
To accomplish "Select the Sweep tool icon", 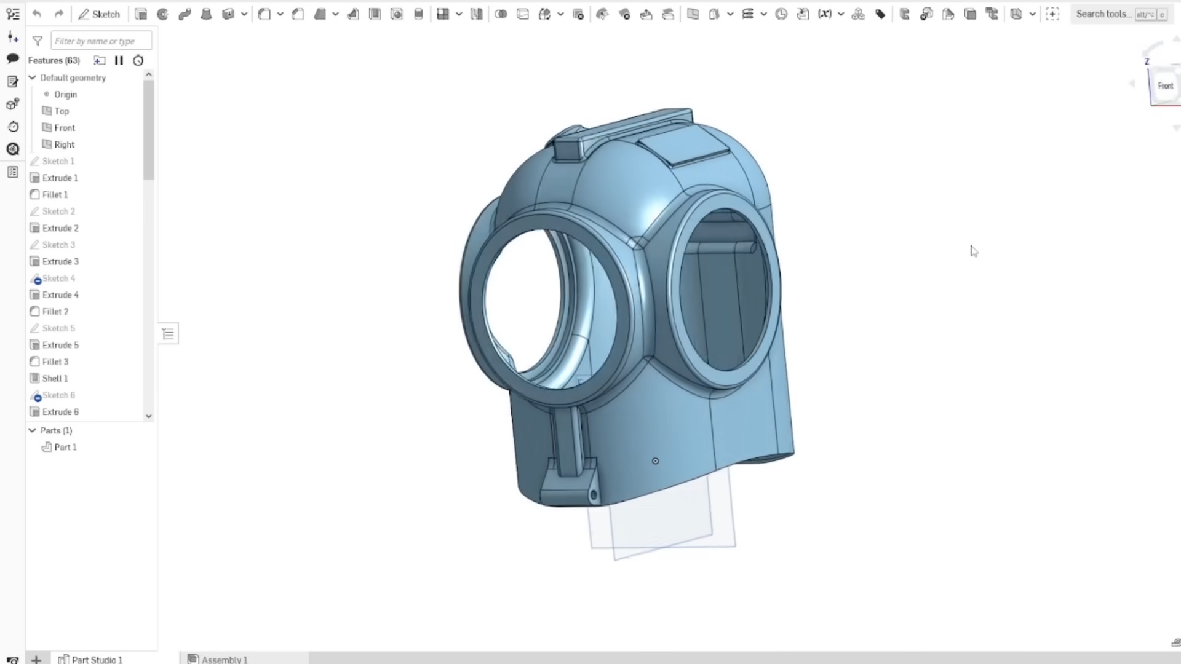I will pos(185,14).
